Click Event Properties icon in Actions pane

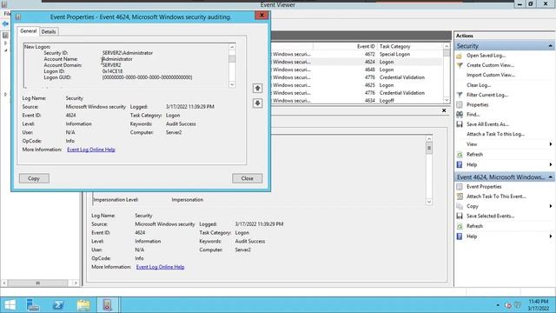tap(460, 187)
